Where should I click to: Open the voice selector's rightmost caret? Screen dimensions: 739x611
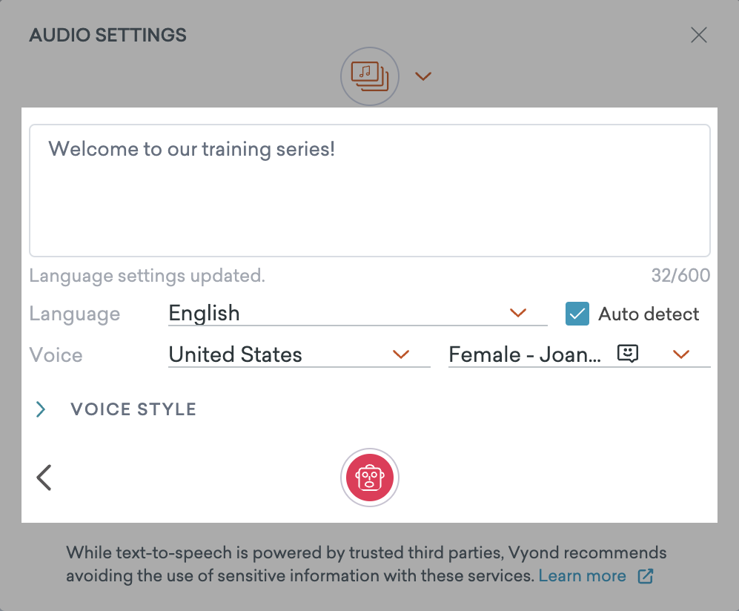[680, 354]
